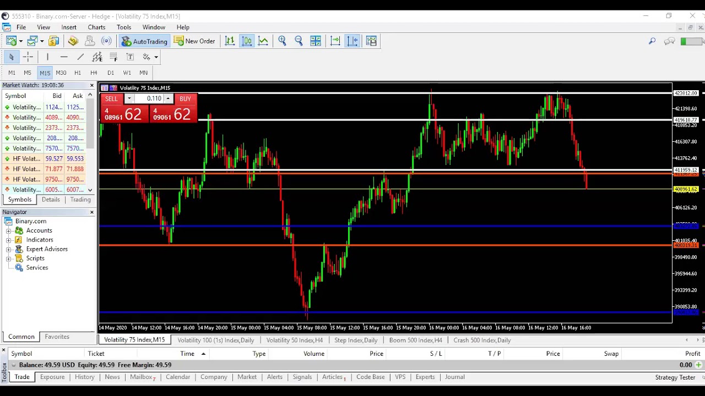The width and height of the screenshot is (705, 396).
Task: Open the search magnifier icon
Action: click(x=652, y=41)
